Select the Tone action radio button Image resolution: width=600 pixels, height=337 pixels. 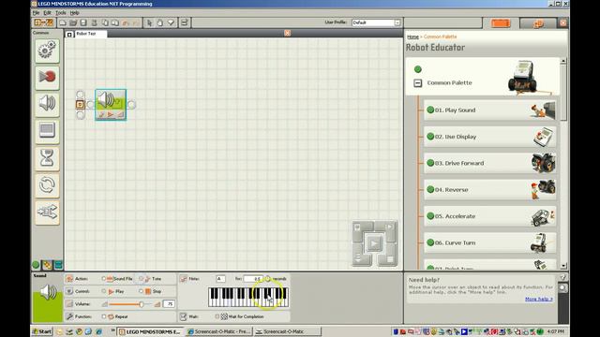tap(141, 279)
